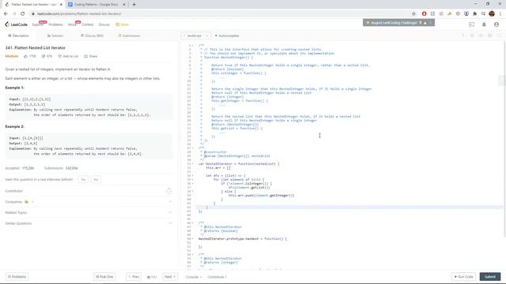Open the notifications bell icon
Image resolution: width=506 pixels, height=284 pixels.
tap(484, 24)
